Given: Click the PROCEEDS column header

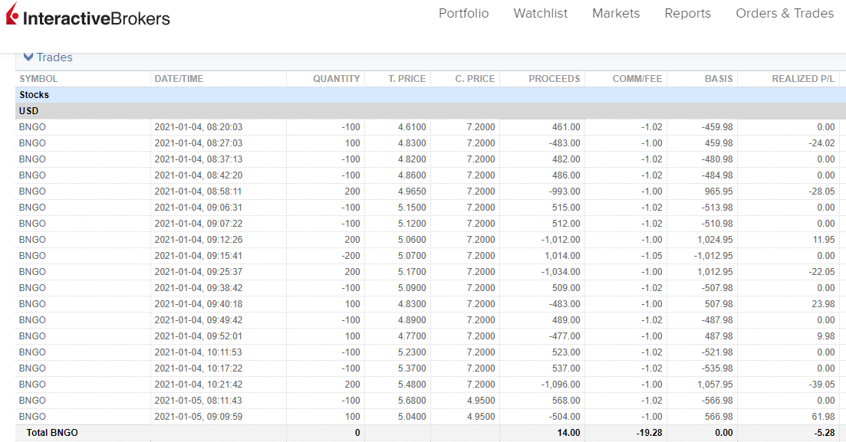Looking at the screenshot, I should tap(554, 79).
